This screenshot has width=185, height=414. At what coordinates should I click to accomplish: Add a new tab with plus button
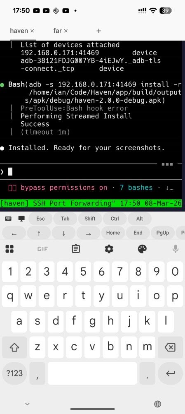[x=98, y=31]
